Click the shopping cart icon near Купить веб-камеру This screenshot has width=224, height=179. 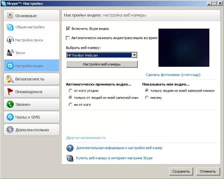pos(70,158)
